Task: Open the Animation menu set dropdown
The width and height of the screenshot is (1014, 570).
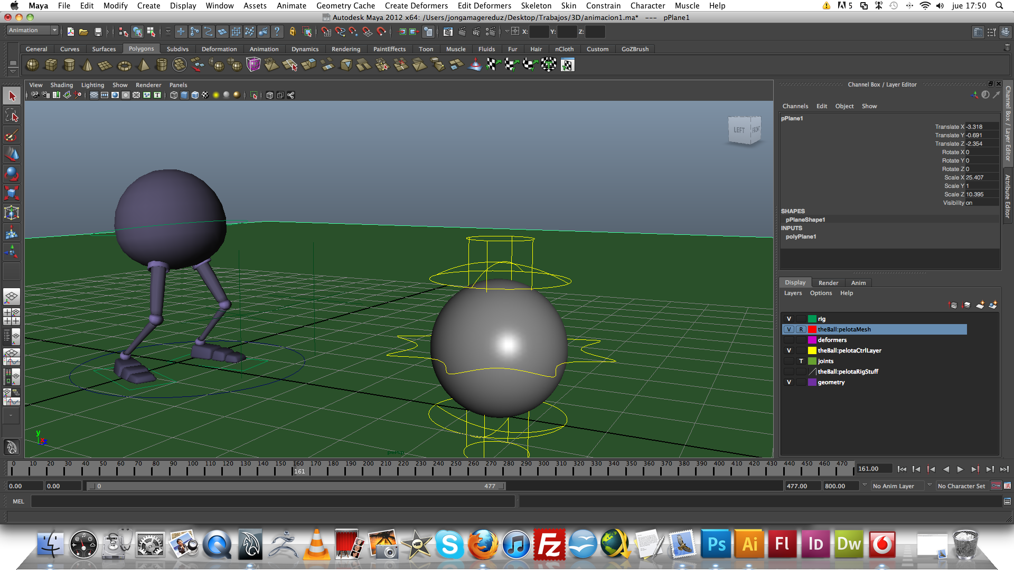Action: pos(32,31)
